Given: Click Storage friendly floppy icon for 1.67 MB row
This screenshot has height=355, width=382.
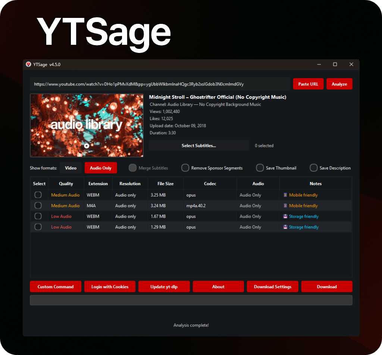Looking at the screenshot, I should 285,216.
